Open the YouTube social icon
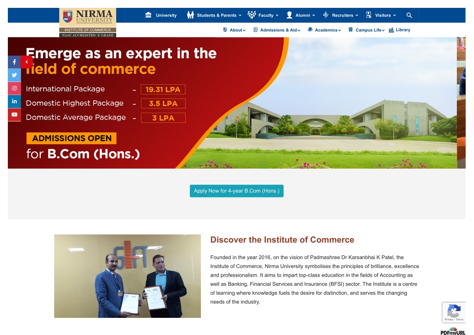 coord(14,115)
